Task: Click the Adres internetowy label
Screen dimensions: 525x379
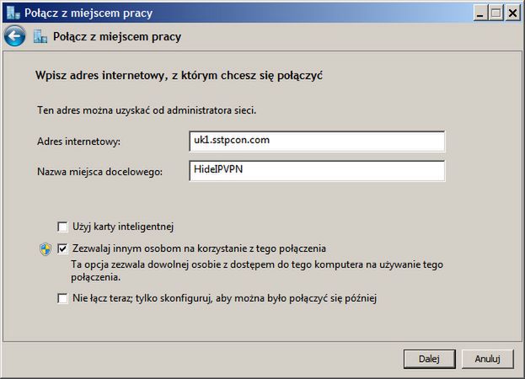Action: point(78,141)
